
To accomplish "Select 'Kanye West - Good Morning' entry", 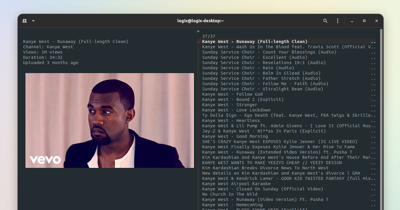I will click(x=289, y=136).
